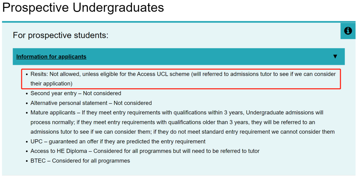
Task: Click the Prospective Undergraduates heading
Action: [x=83, y=7]
